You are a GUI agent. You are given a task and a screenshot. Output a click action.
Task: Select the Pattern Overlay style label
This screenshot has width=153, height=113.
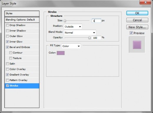tap(19, 80)
